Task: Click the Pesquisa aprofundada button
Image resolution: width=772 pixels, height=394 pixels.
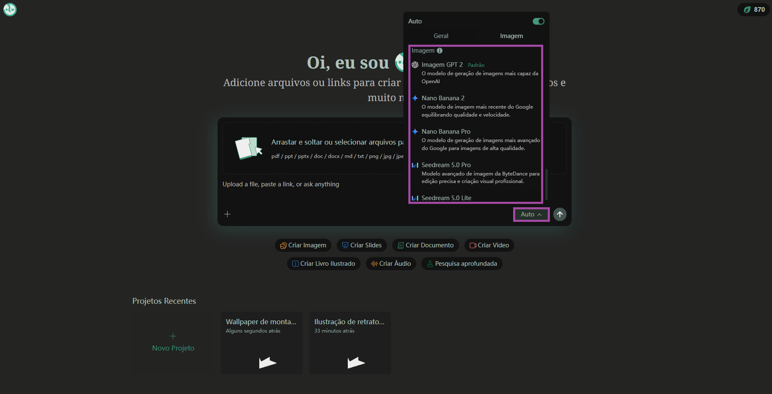Action: 462,264
